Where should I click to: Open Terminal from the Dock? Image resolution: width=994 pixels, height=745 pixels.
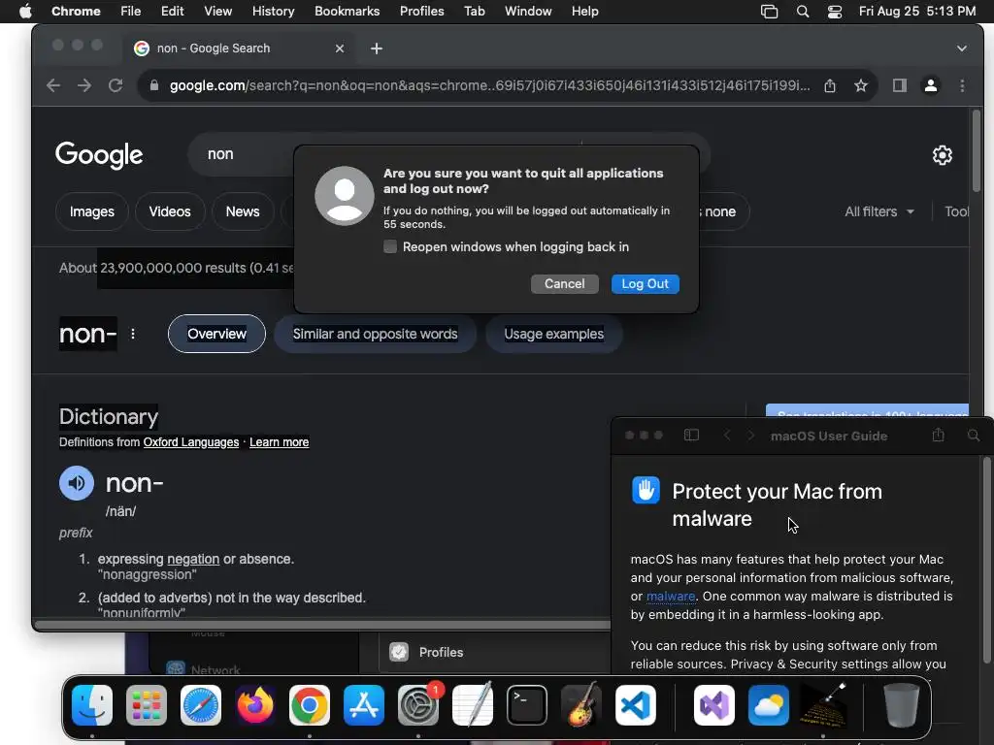(x=527, y=705)
